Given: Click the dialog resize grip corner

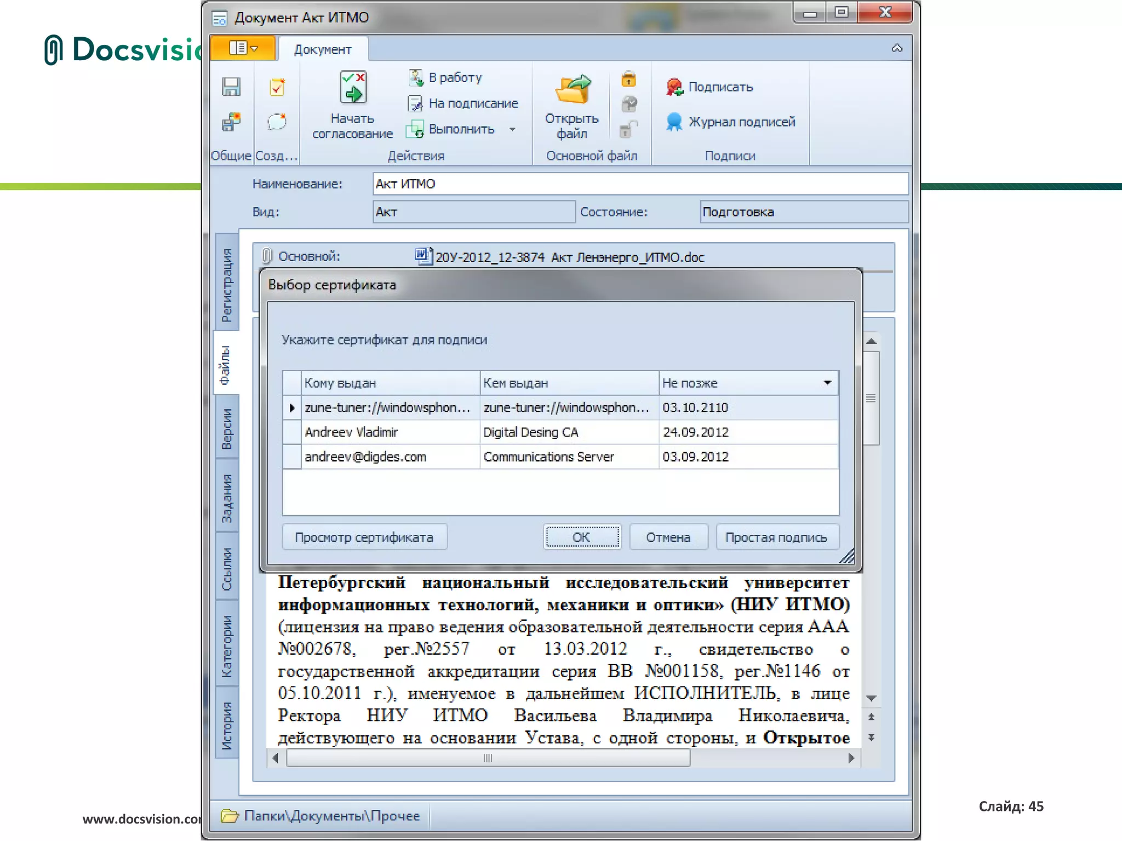Looking at the screenshot, I should click(847, 557).
